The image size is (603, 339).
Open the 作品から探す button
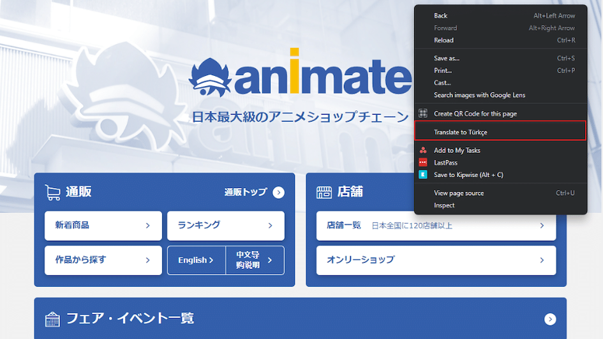click(103, 260)
